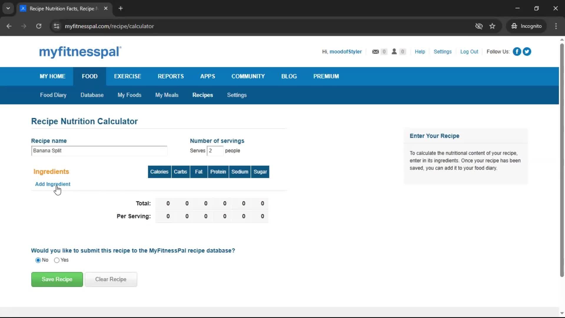
Task: Open the moodofStyler profile link
Action: click(x=345, y=52)
